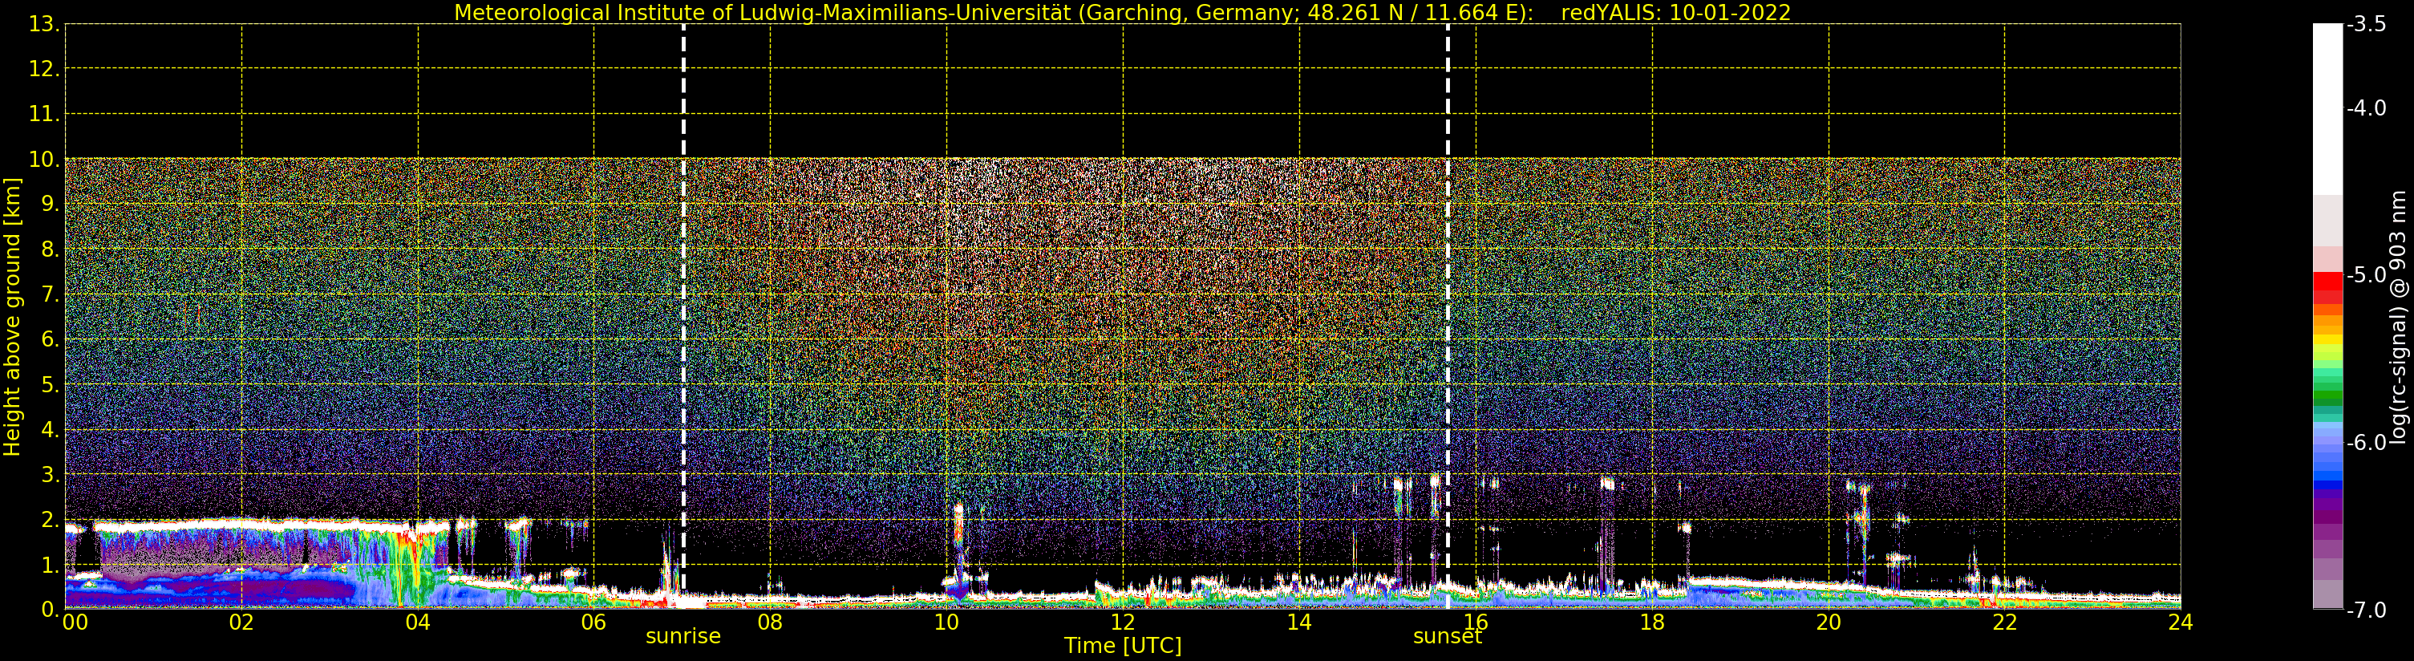Image resolution: width=2414 pixels, height=661 pixels.
Task: Click the time axis tick label 12
Action: point(1123,622)
